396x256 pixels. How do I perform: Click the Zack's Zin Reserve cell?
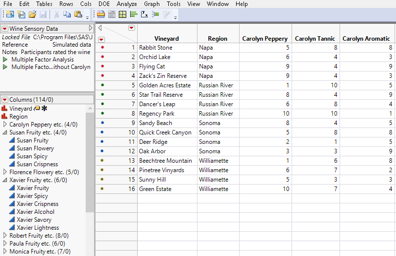click(167, 76)
